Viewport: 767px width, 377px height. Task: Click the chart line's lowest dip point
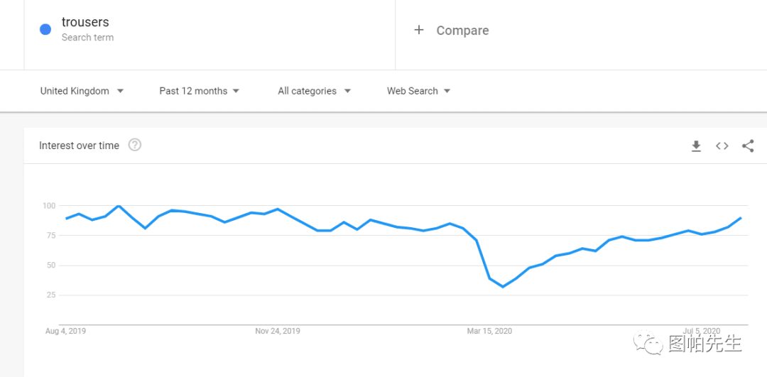(503, 287)
